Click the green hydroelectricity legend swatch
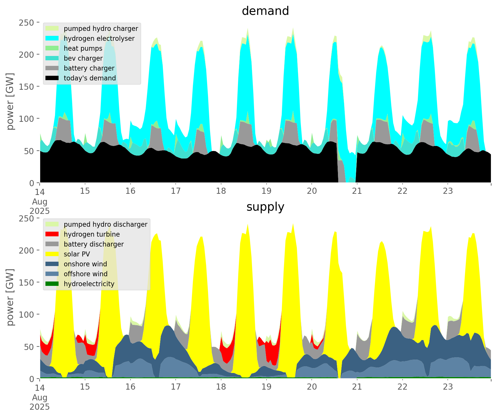 [x=52, y=284]
